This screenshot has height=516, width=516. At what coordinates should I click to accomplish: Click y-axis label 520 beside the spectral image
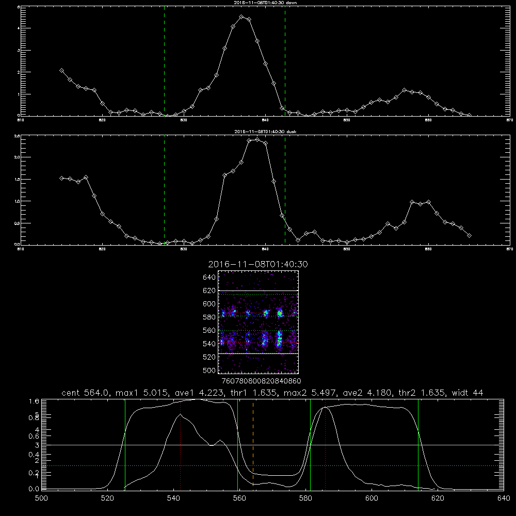[x=209, y=357]
